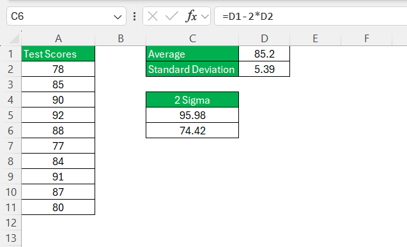Screen dimensions: 407x247
Task: Click the Test Scores header cell
Action: click(58, 54)
